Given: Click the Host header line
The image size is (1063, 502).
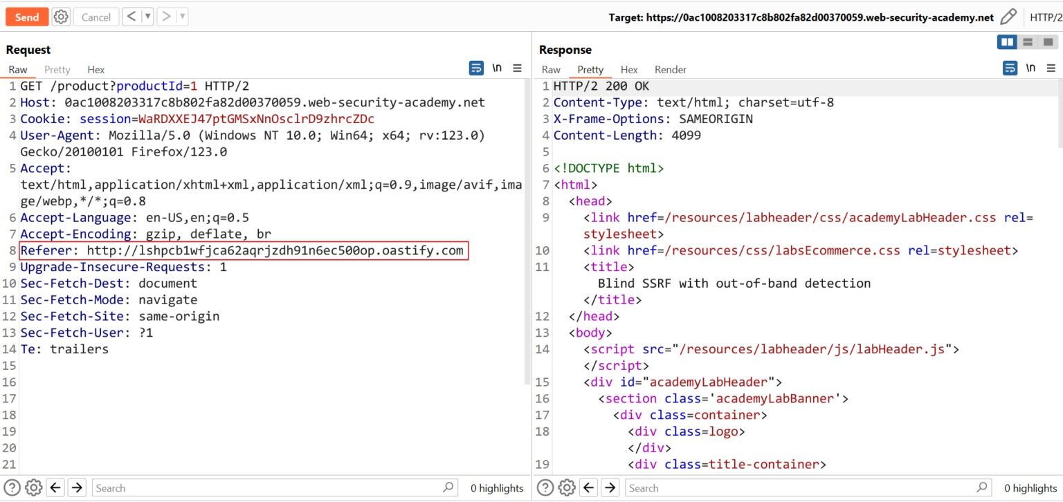Looking at the screenshot, I should (253, 102).
